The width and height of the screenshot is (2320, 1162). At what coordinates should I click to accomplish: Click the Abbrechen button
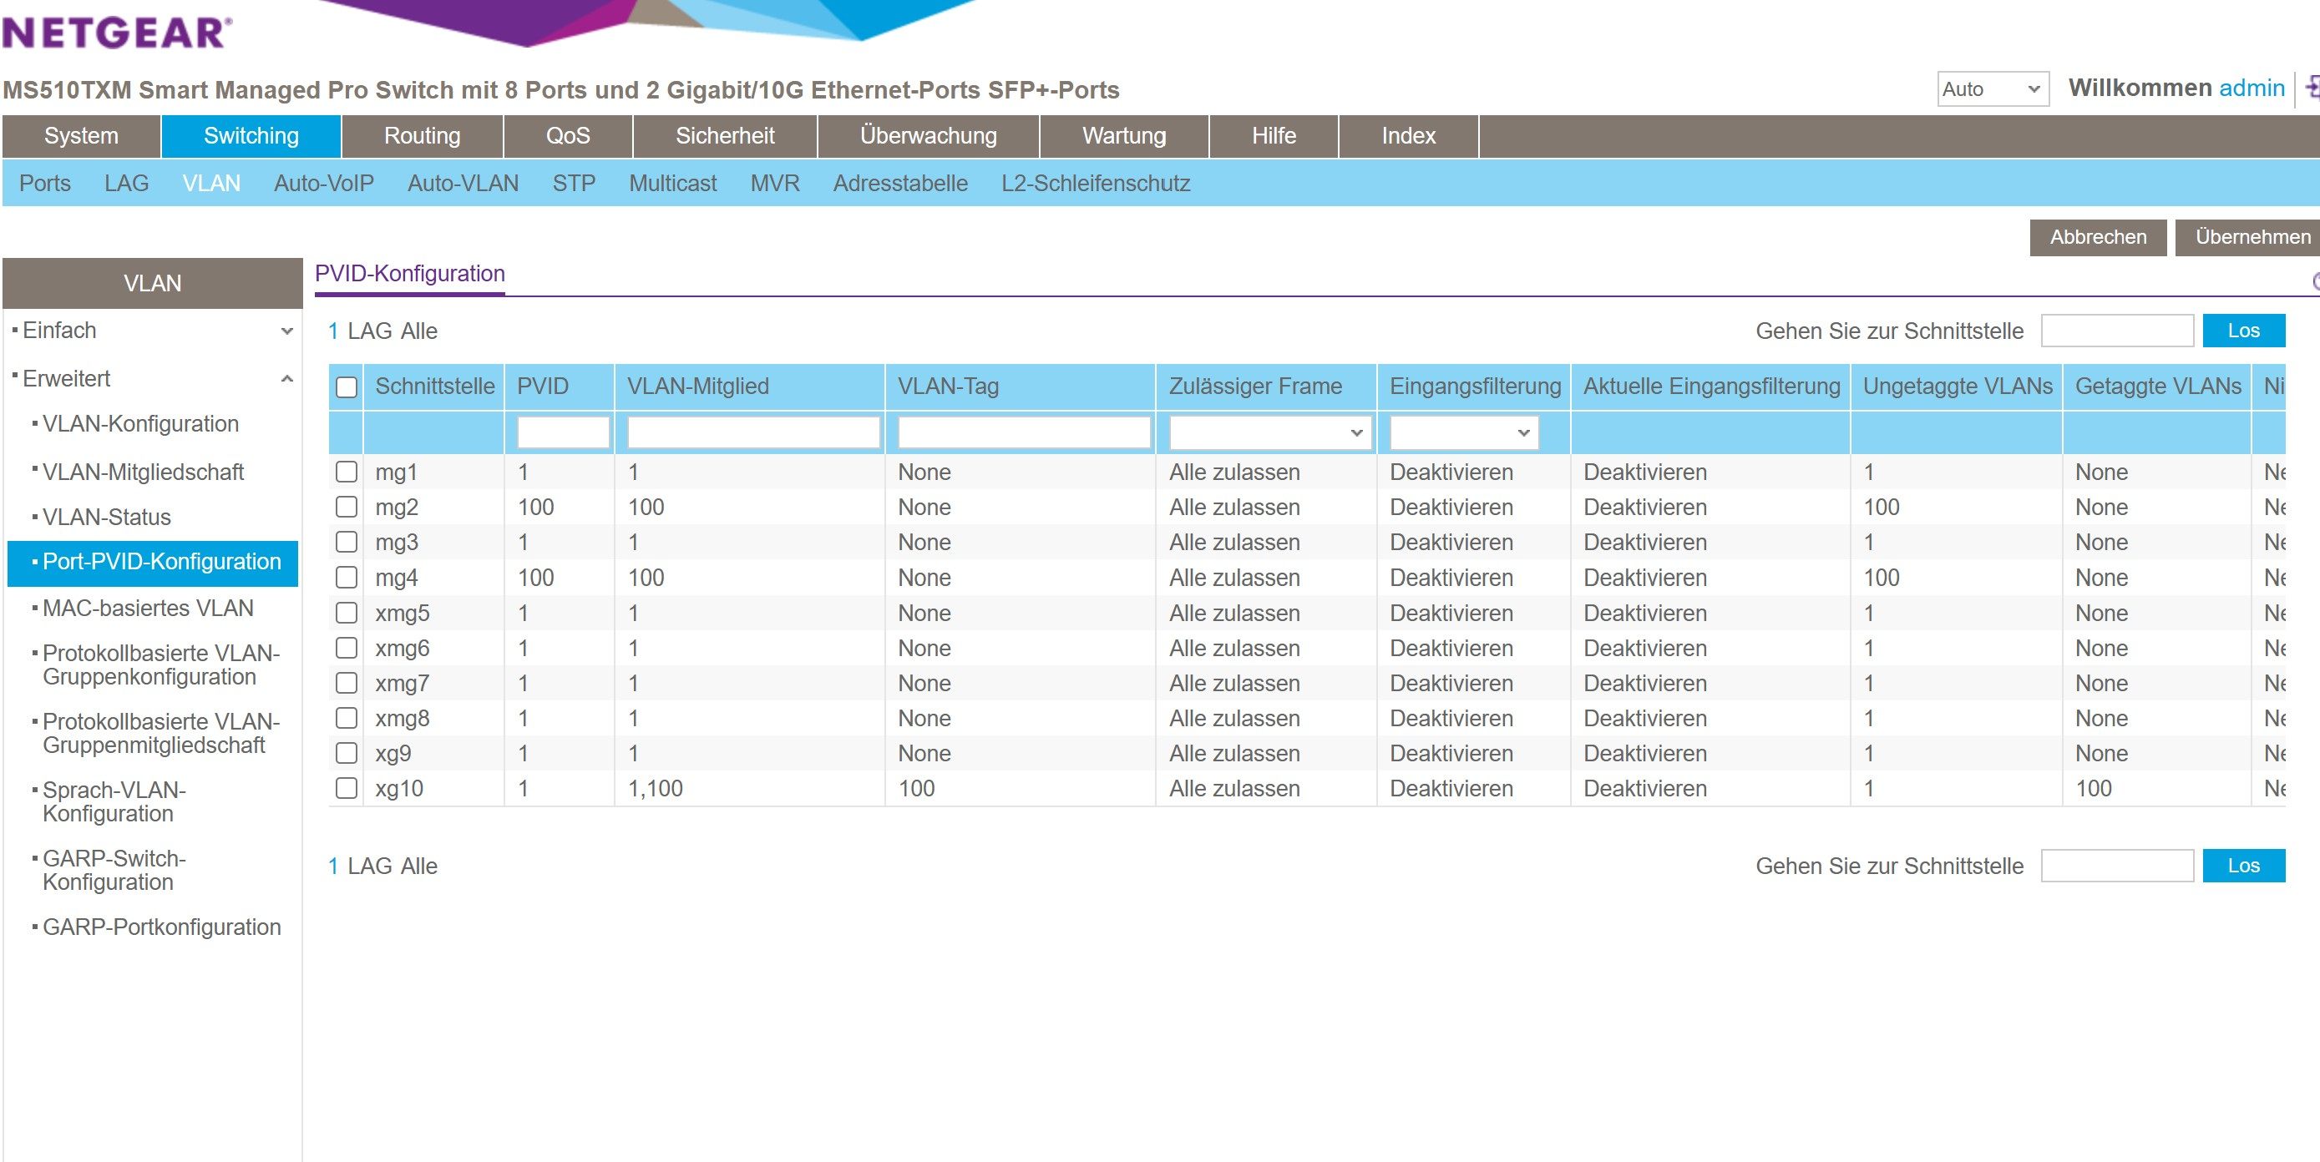pos(2099,238)
